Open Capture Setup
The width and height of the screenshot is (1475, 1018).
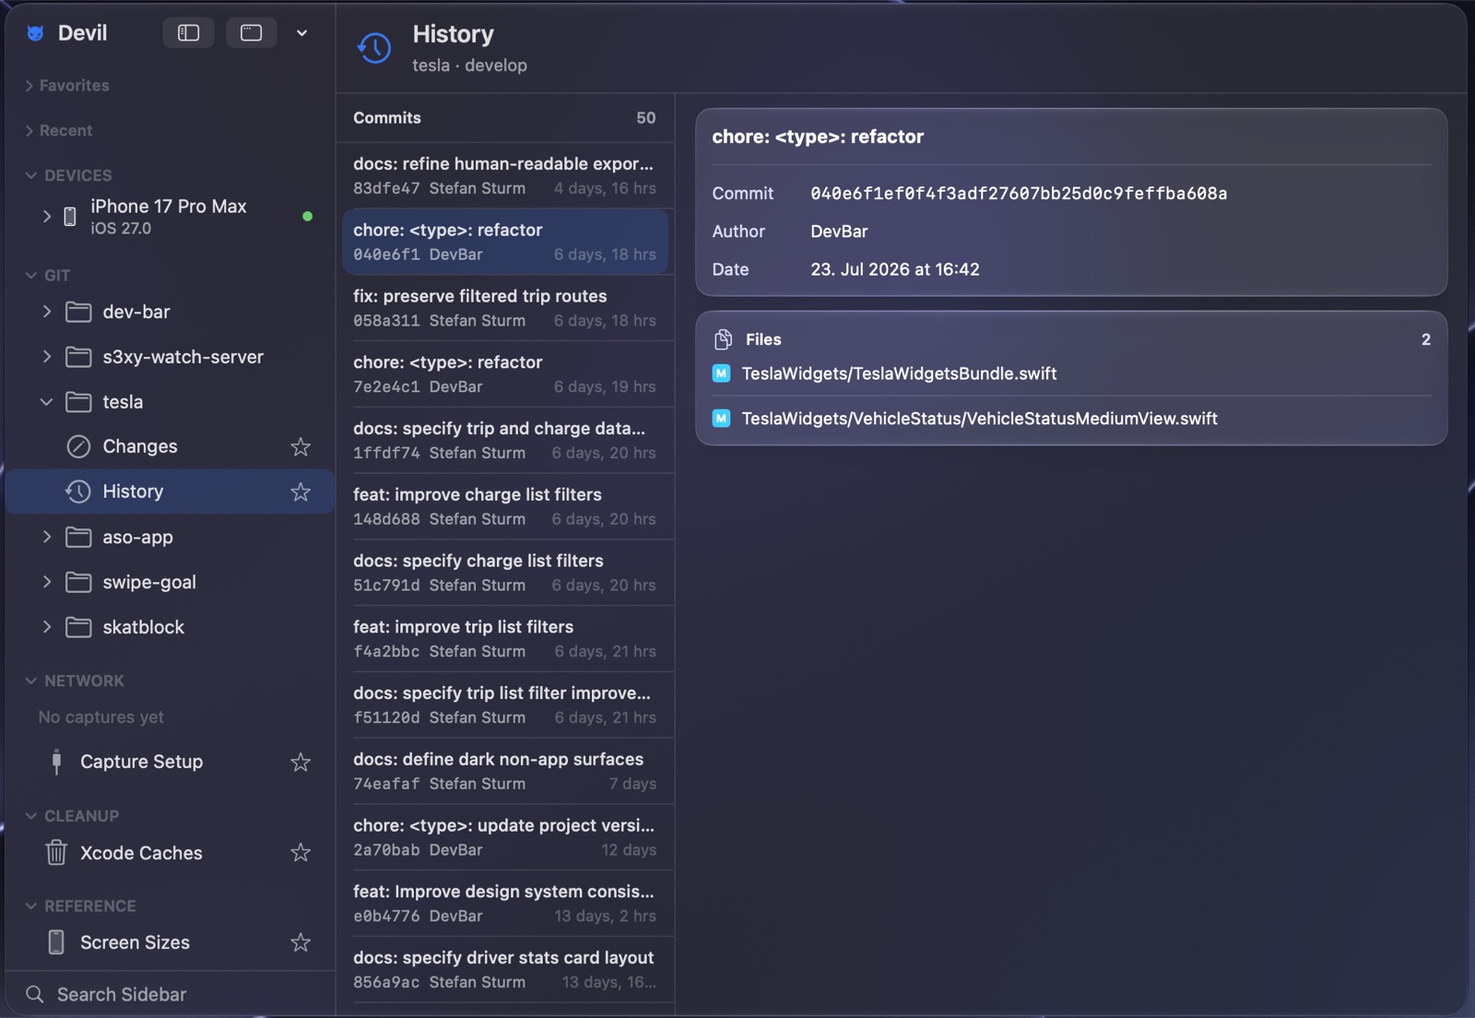point(171,762)
